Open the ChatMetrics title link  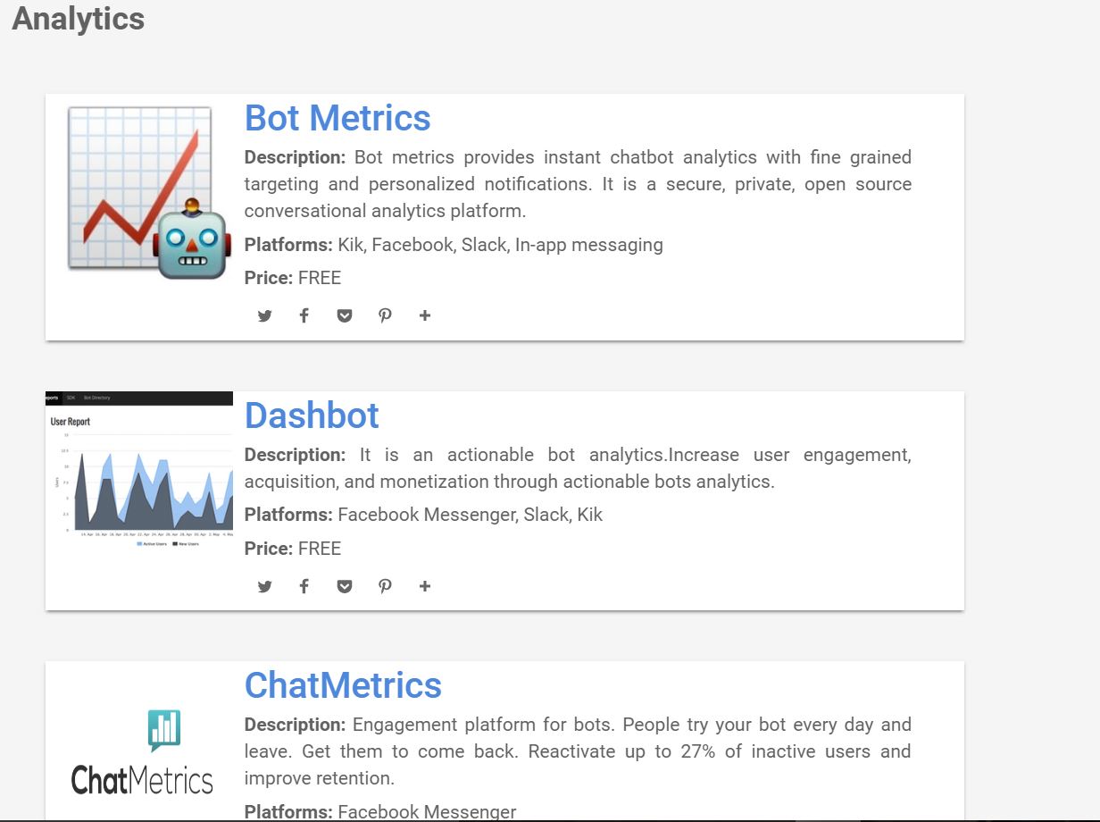(x=343, y=685)
